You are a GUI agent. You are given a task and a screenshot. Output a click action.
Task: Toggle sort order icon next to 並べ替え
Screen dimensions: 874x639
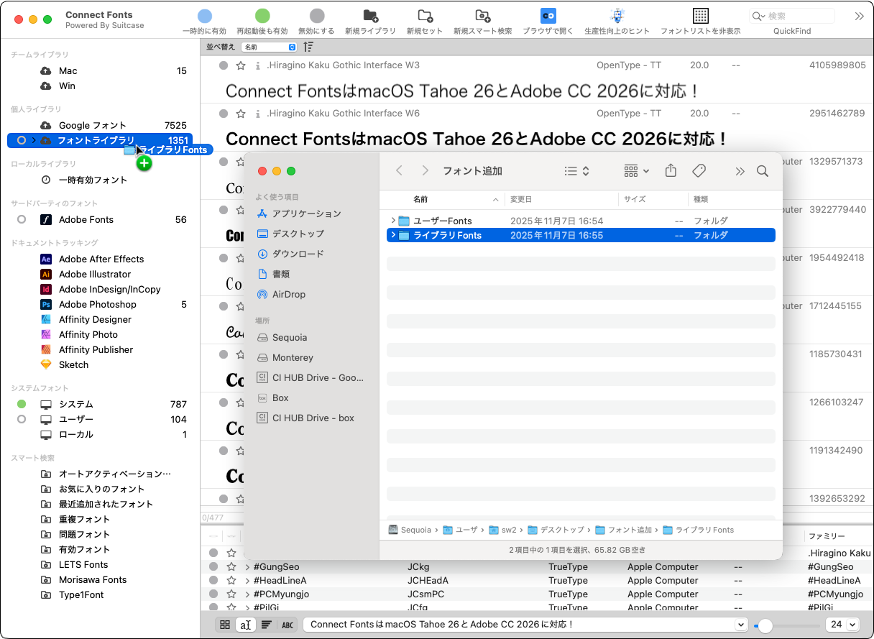click(308, 47)
